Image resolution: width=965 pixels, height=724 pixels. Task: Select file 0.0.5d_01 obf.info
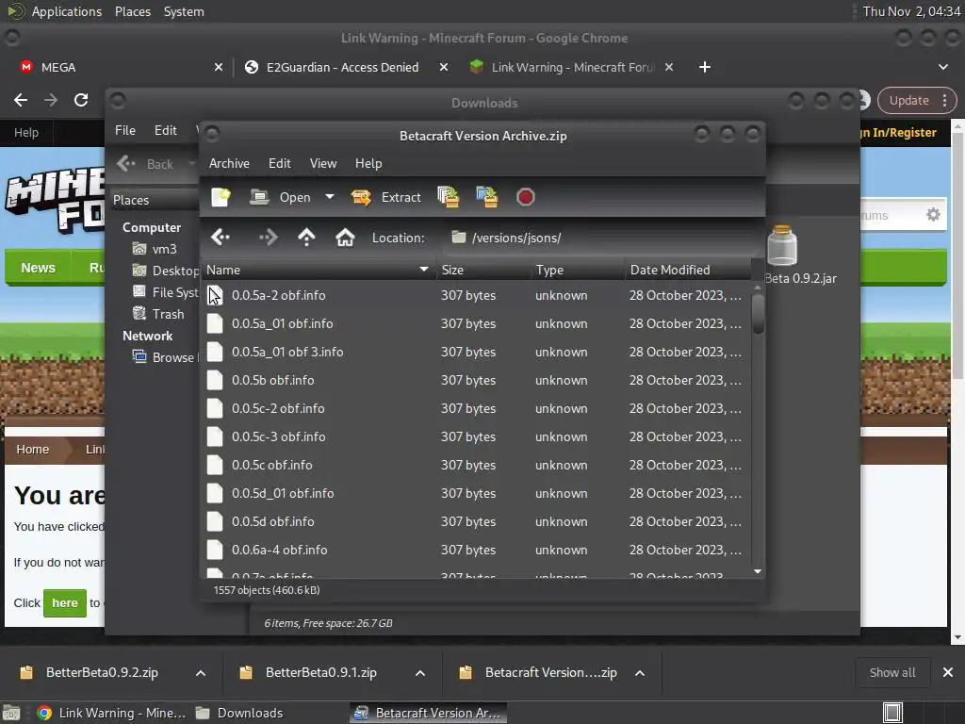[476, 494]
